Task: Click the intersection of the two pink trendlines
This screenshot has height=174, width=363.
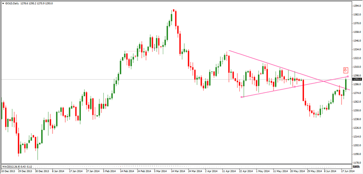Action: coord(323,81)
